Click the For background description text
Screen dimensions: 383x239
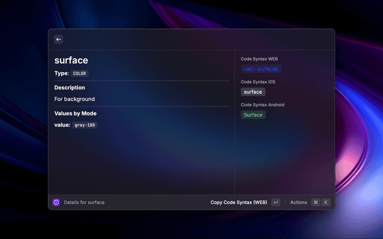tap(75, 99)
